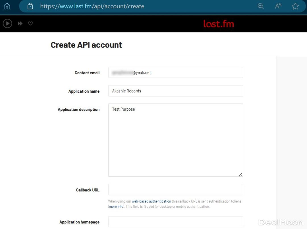Open the zoom magnifier in address bar
Image resolution: width=307 pixels, height=229 pixels.
coord(261,6)
